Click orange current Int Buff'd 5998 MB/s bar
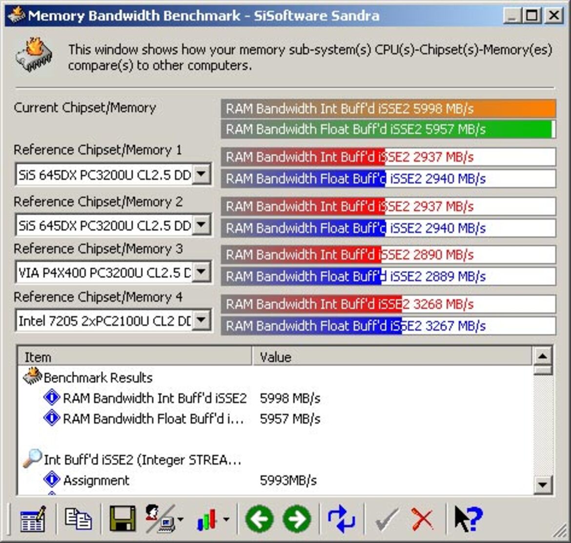571x543 pixels. (x=388, y=108)
